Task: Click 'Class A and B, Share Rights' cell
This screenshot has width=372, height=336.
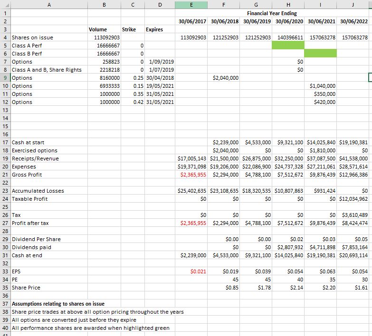Action: 49,70
